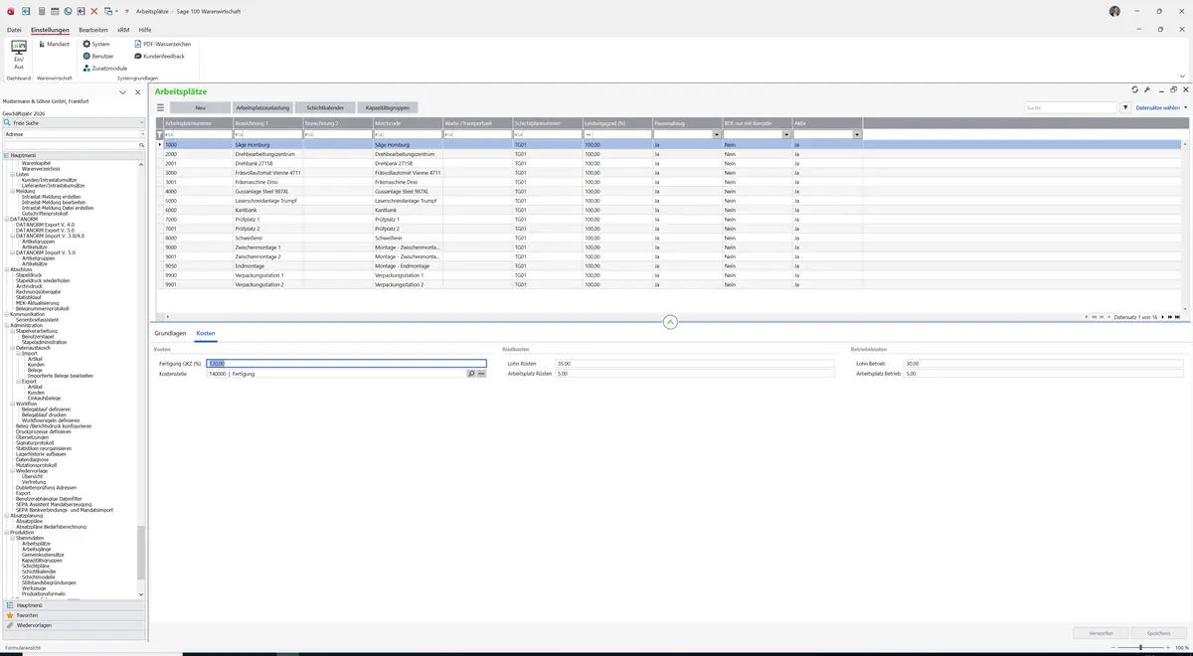
Task: Open Arbeitsplätze in Produktion tree
Action: pyautogui.click(x=36, y=544)
